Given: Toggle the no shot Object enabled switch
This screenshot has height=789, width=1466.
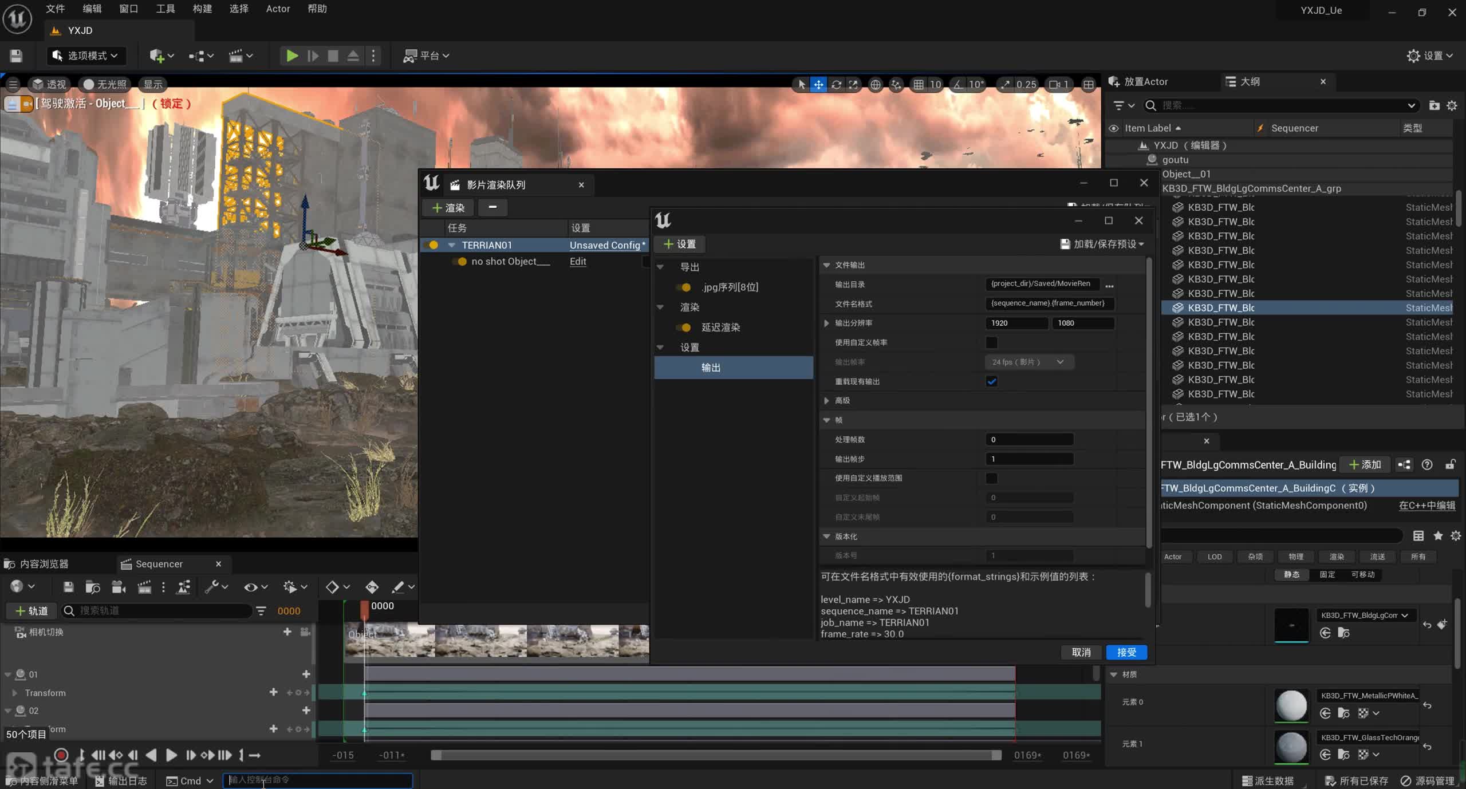Looking at the screenshot, I should pos(459,262).
